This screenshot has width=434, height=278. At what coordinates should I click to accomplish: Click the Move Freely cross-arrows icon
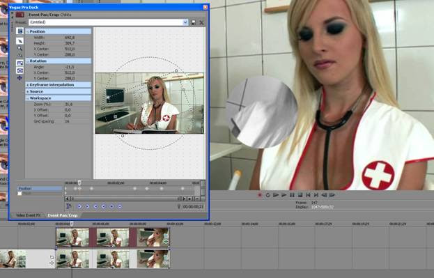(x=20, y=78)
